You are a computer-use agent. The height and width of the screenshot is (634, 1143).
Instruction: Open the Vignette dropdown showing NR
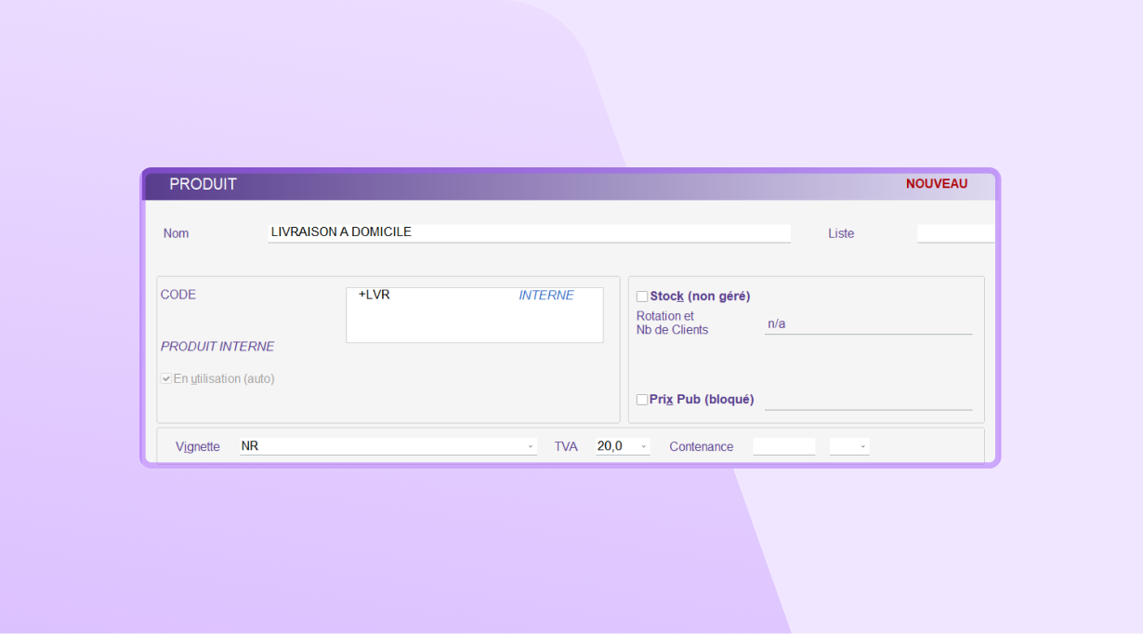tap(531, 447)
